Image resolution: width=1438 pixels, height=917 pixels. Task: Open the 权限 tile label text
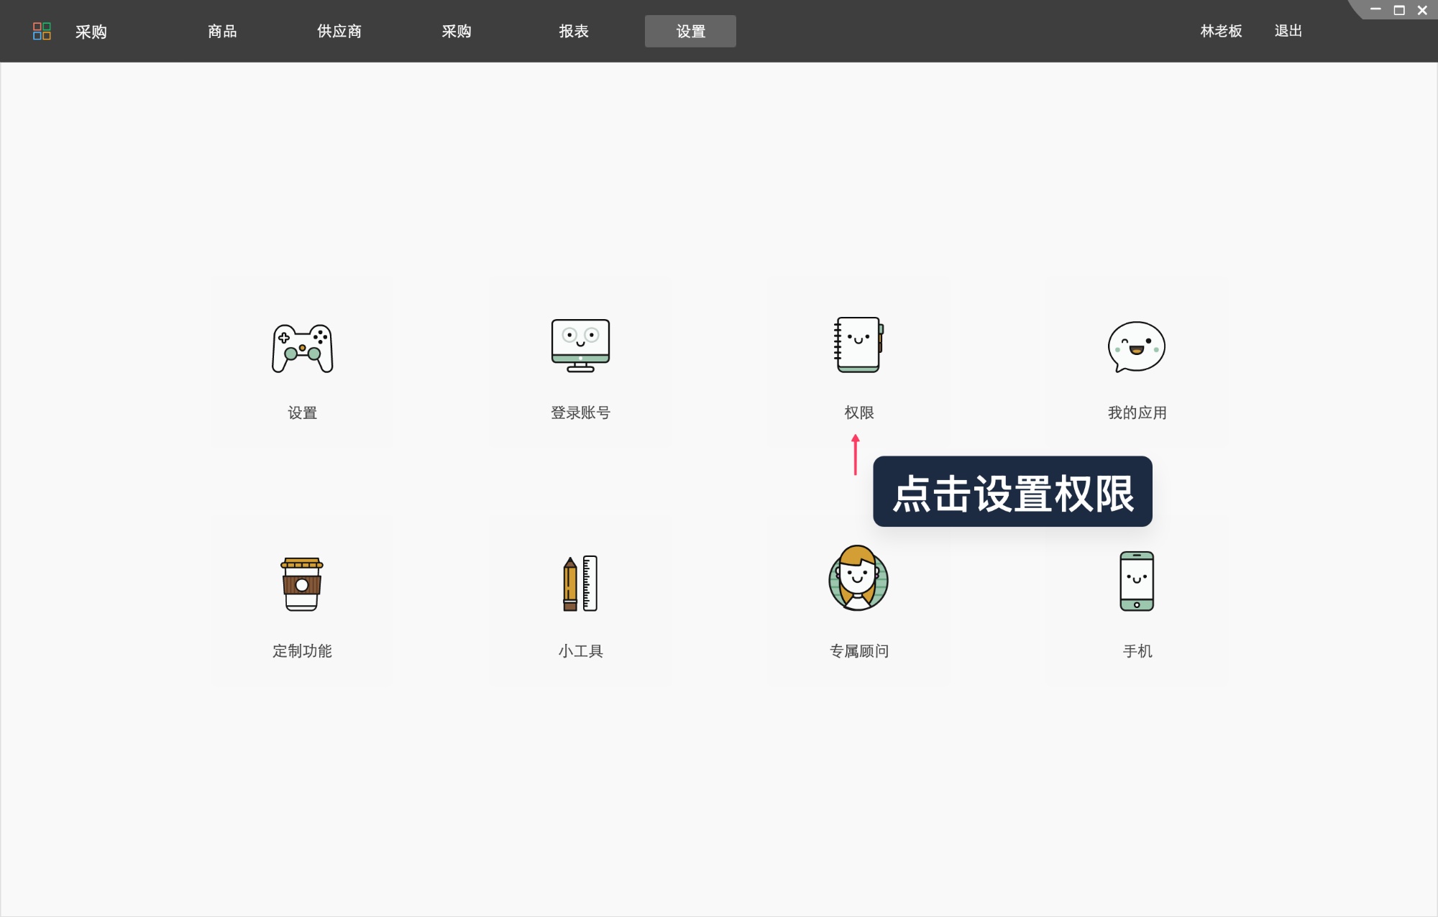860,412
